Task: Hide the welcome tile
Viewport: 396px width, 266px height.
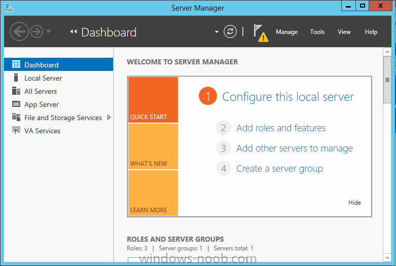Action: pos(354,202)
